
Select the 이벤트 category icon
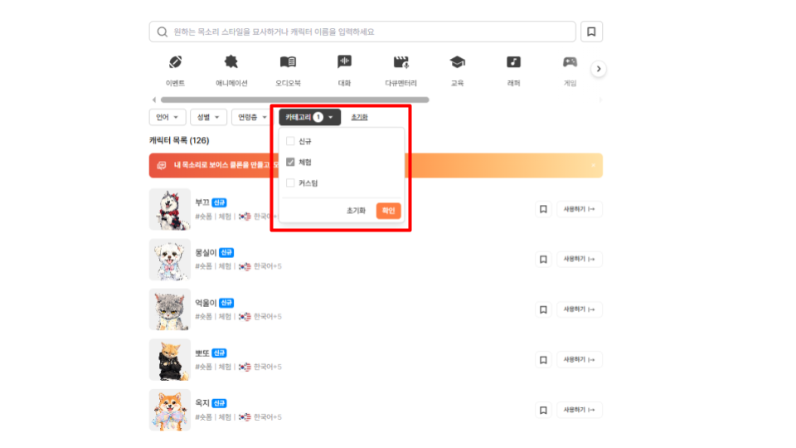(175, 62)
